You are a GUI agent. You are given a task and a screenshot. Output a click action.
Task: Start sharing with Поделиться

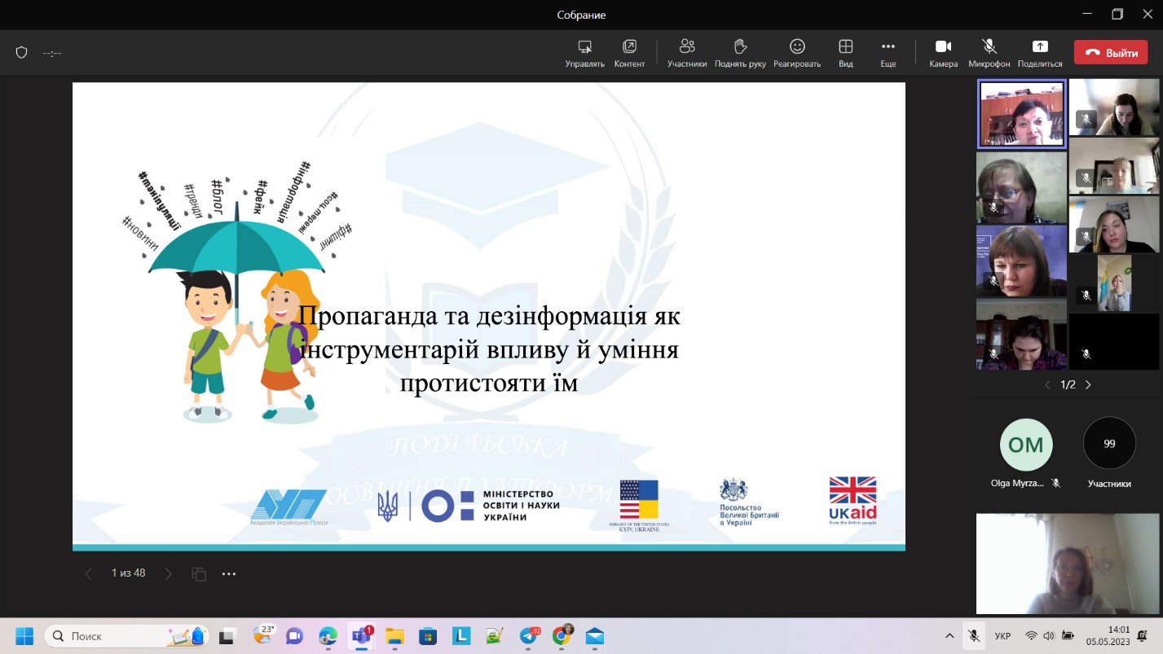(x=1040, y=53)
